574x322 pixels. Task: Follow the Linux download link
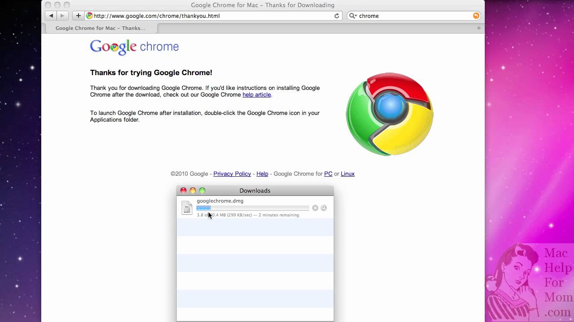(348, 174)
